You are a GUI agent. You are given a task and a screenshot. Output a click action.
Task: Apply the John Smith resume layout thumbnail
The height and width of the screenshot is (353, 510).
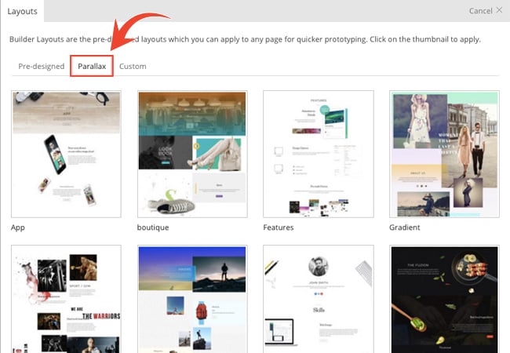(319, 299)
